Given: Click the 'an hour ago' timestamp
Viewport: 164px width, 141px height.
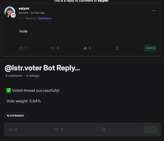Looking at the screenshot, I should (38, 13).
